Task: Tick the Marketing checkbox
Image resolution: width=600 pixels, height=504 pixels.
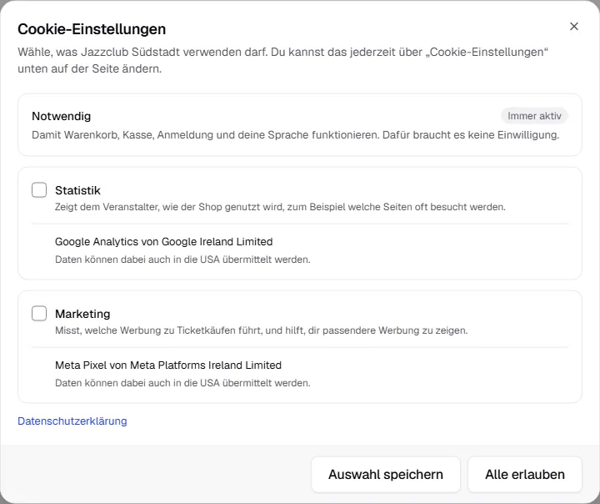Action: click(x=39, y=314)
